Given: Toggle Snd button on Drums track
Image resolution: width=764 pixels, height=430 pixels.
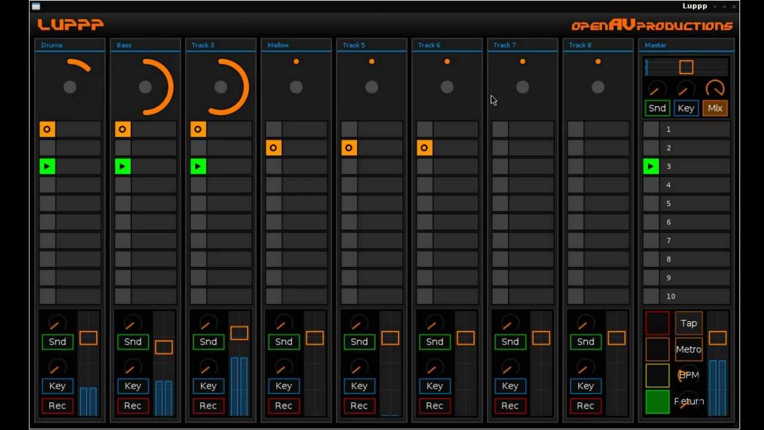Looking at the screenshot, I should pyautogui.click(x=57, y=342).
